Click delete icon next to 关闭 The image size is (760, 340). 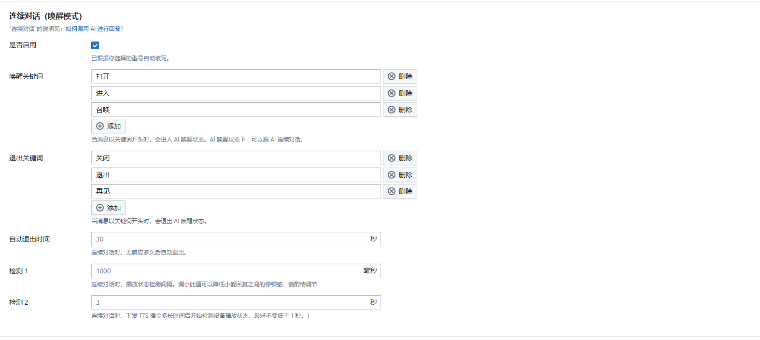coord(392,158)
